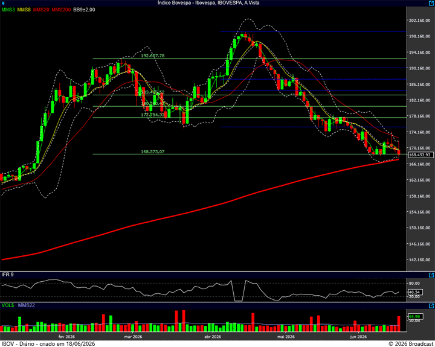This screenshot has width=435, height=347.
Task: Select the MMS200 moving average label
Action: [x=61, y=10]
